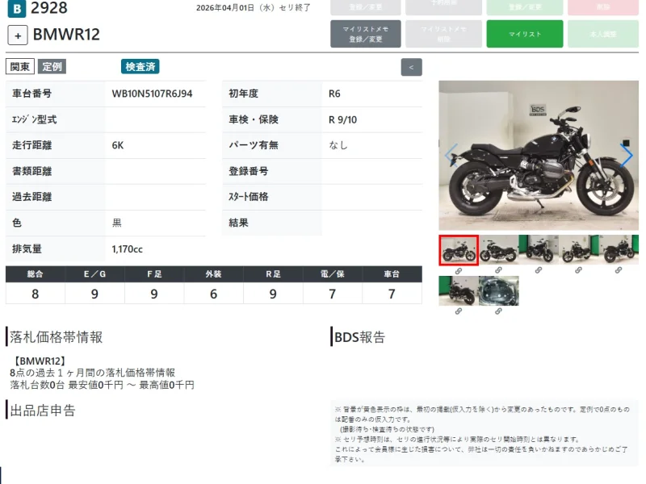
Task: Click the pink 削除 button at top
Action: click(603, 7)
